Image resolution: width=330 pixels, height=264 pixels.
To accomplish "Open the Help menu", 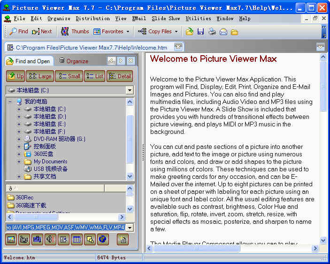I will tap(245, 19).
